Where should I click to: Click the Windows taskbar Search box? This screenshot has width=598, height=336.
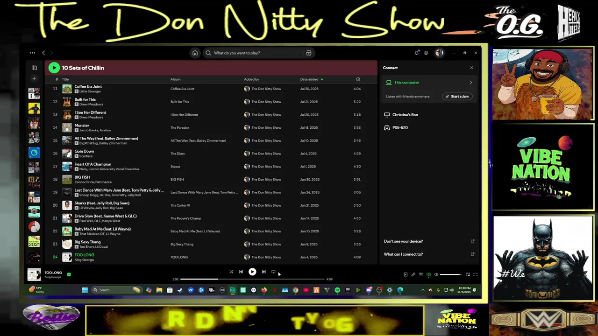(x=117, y=290)
